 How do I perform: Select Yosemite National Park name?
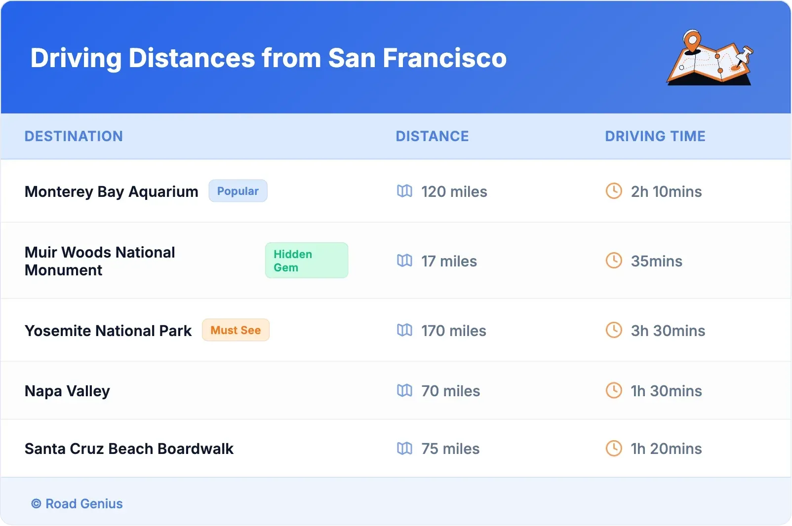(x=108, y=331)
